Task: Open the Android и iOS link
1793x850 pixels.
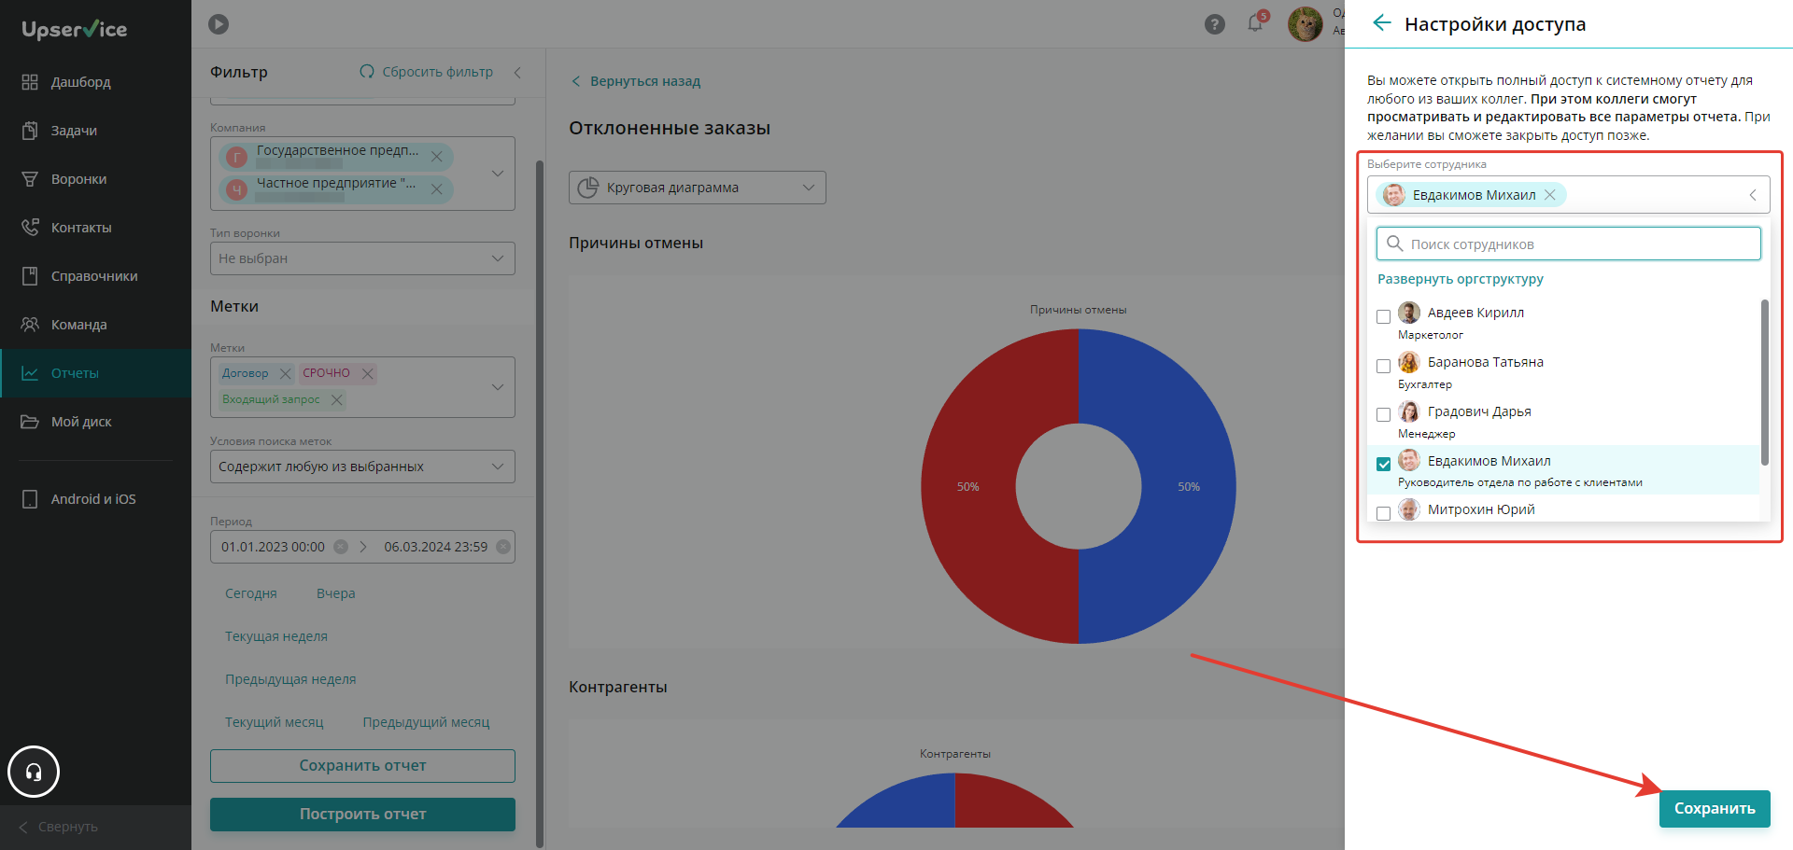Action: [x=95, y=499]
